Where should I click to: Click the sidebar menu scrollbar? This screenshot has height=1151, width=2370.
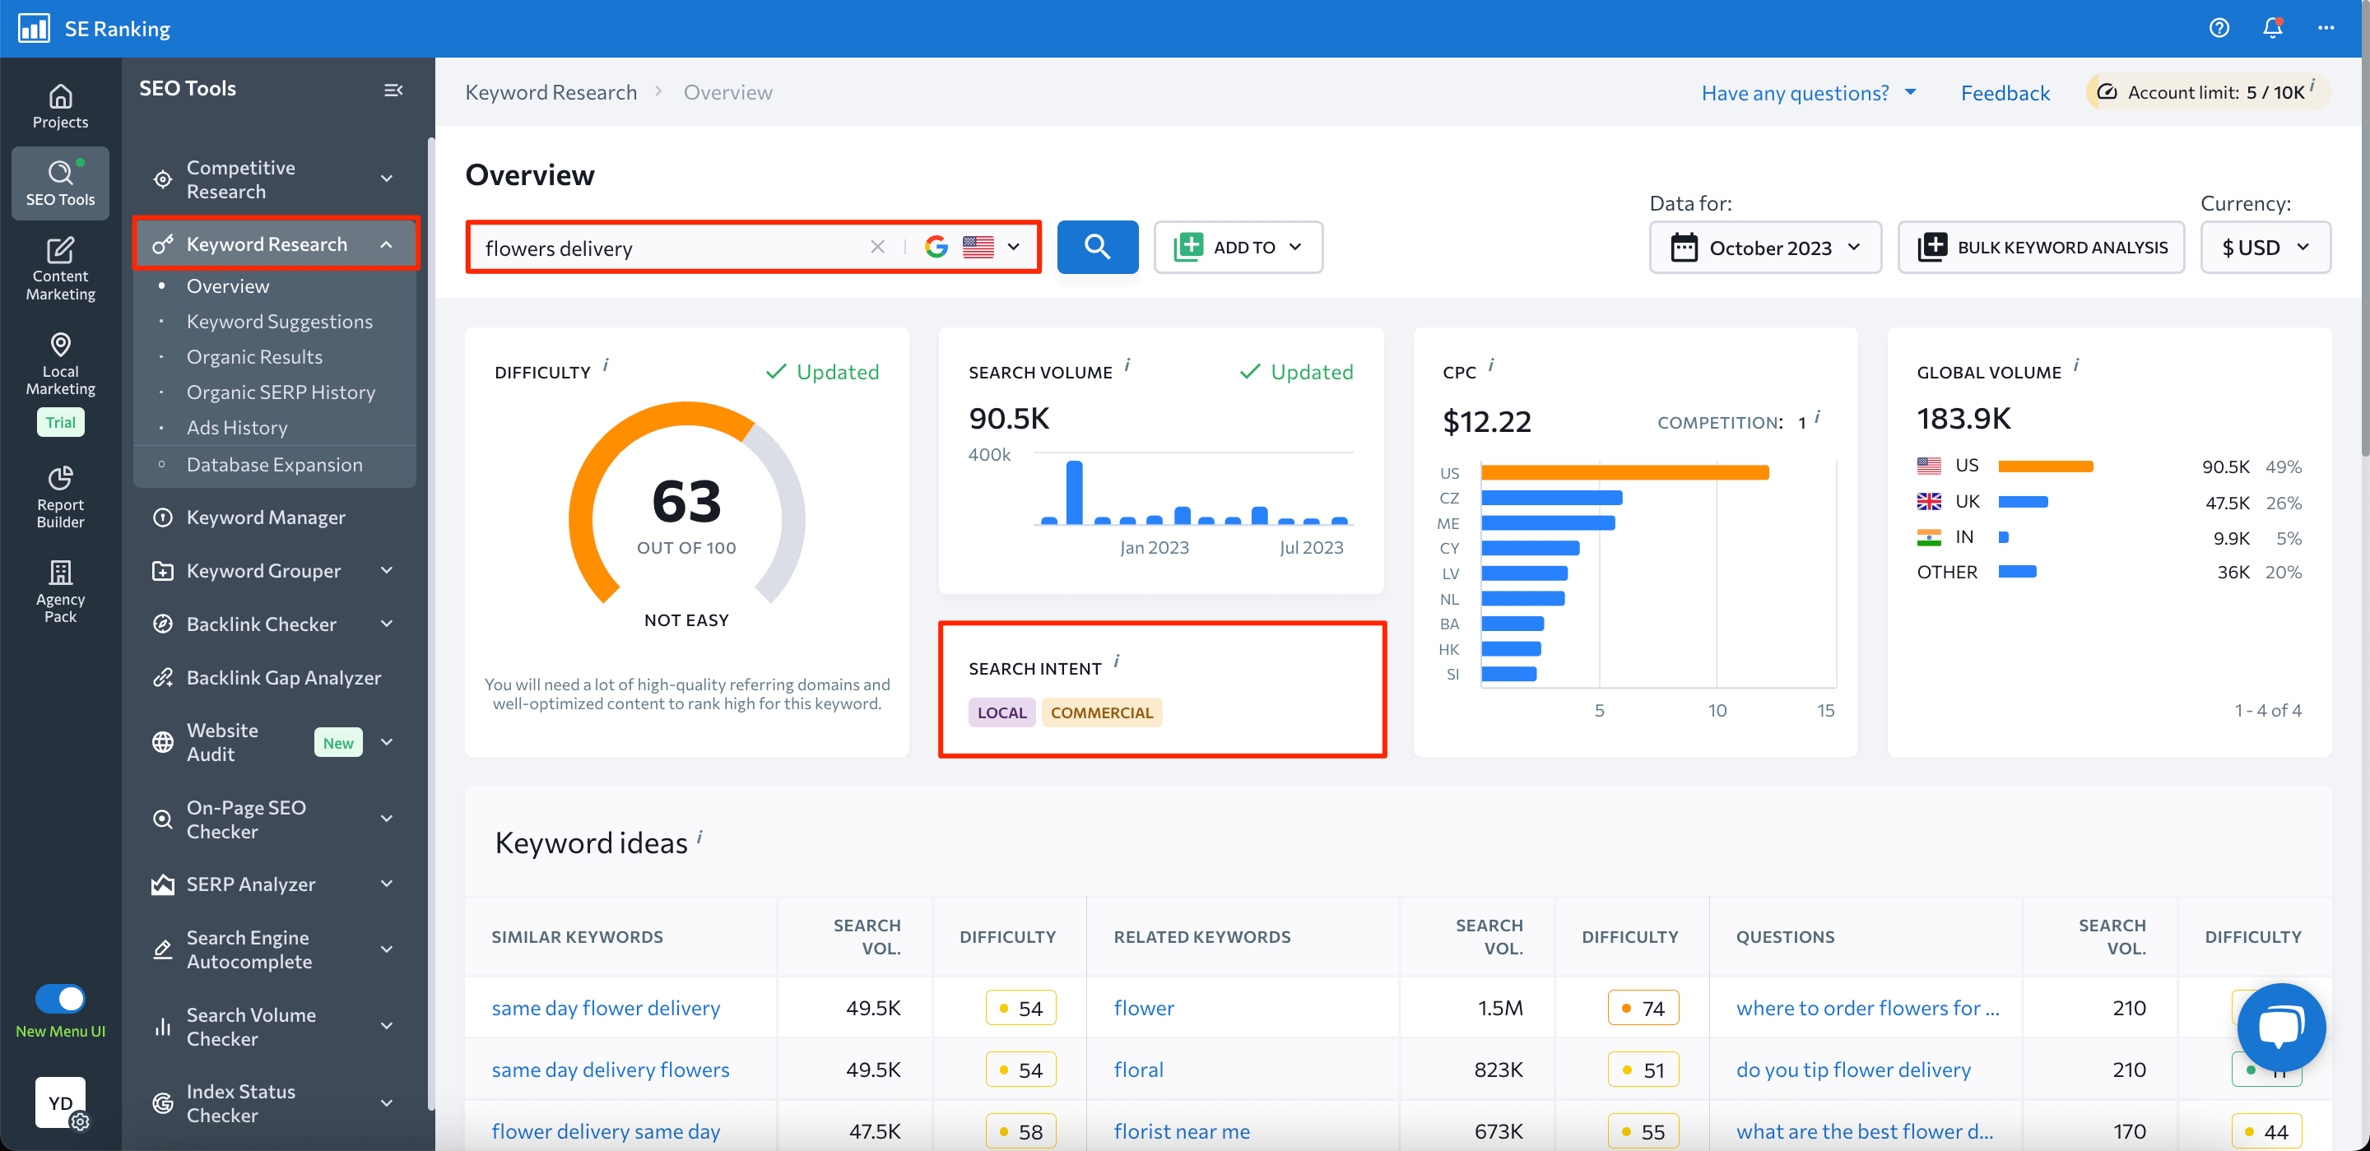coord(430,625)
